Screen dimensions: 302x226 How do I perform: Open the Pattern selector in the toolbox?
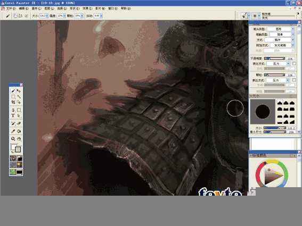tap(13, 165)
